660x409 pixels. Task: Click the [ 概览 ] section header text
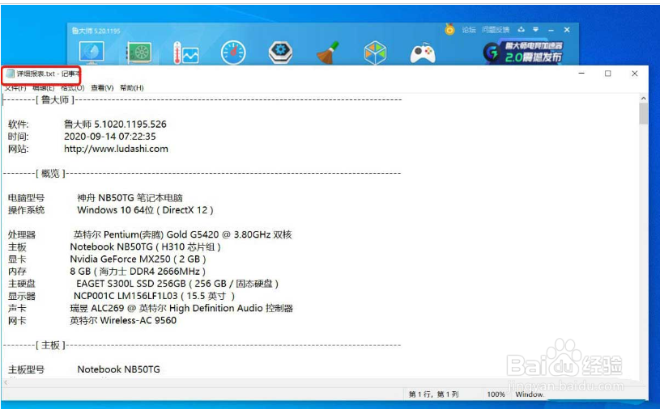pos(50,174)
